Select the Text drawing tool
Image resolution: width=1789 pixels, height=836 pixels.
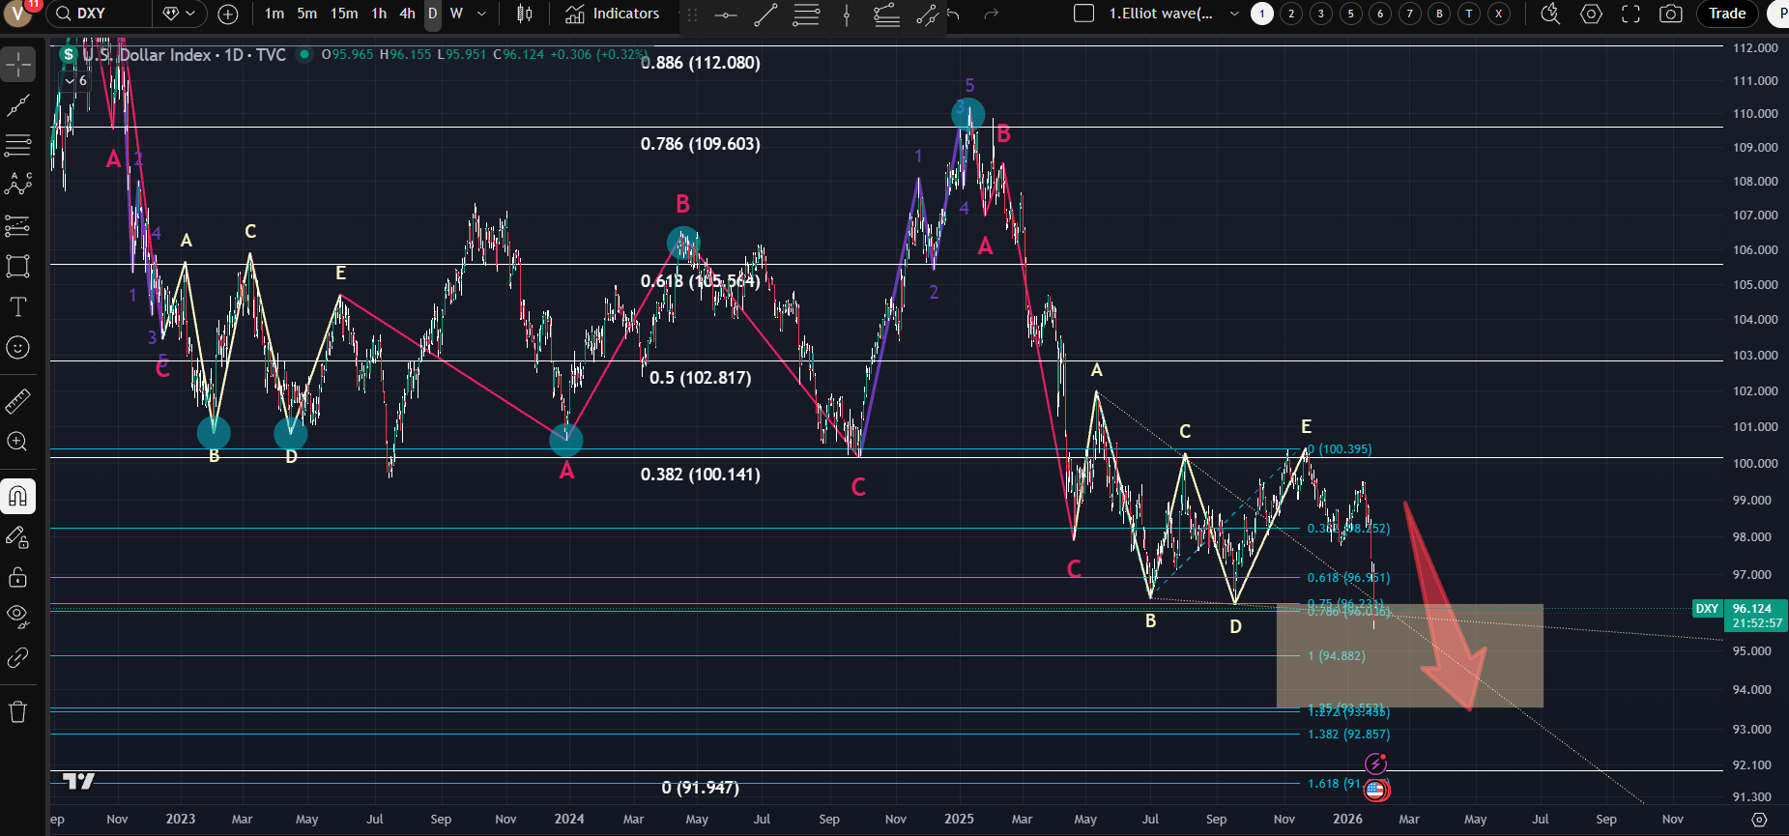point(17,307)
